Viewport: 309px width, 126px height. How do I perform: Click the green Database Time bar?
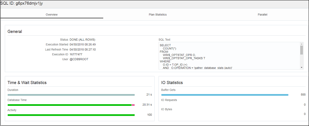click(x=70, y=105)
